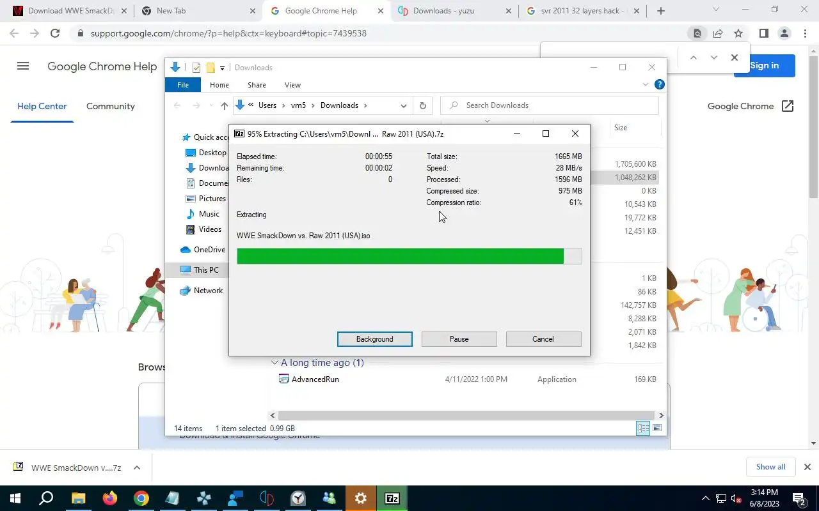Click the Sign in button
This screenshot has height=511, width=819.
[x=765, y=65]
